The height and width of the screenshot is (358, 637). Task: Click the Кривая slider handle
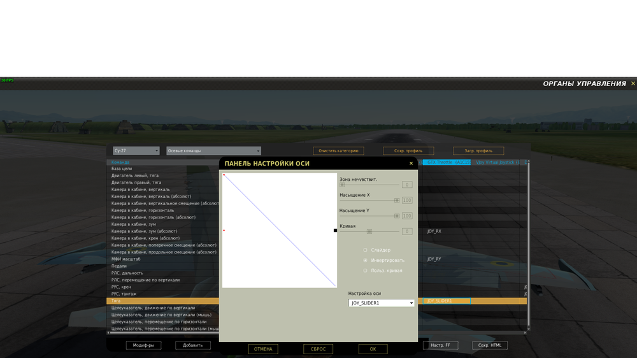369,231
